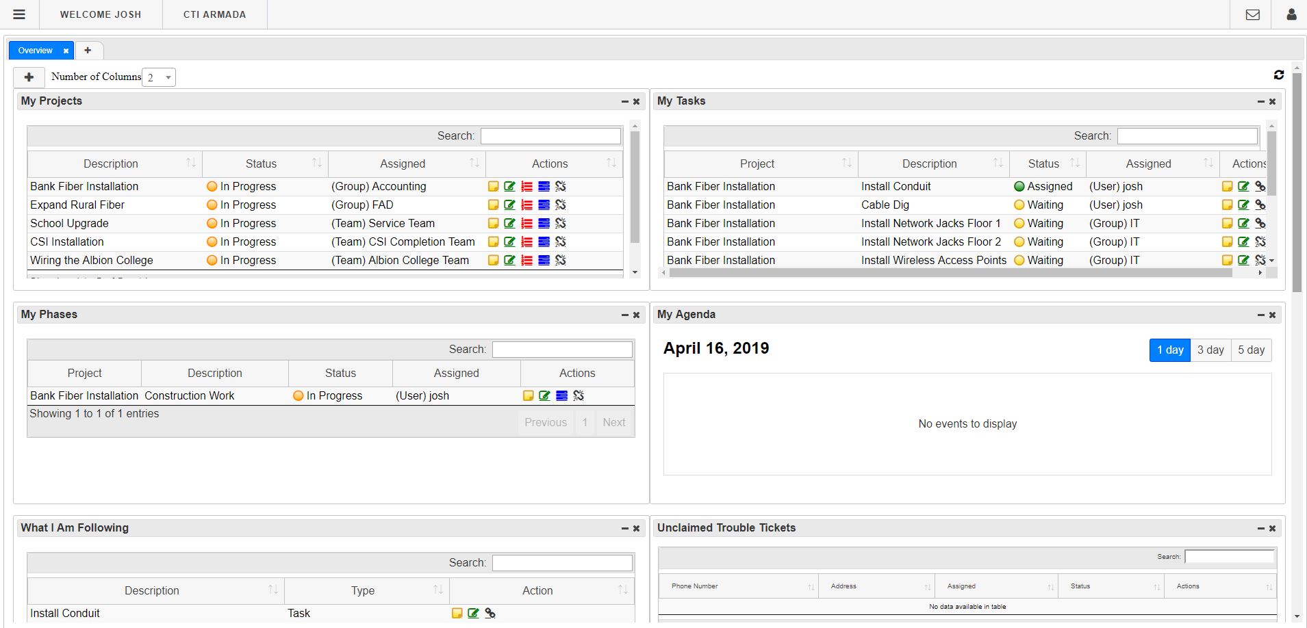Select the Overview tab
The width and height of the screenshot is (1307, 628).
(35, 51)
